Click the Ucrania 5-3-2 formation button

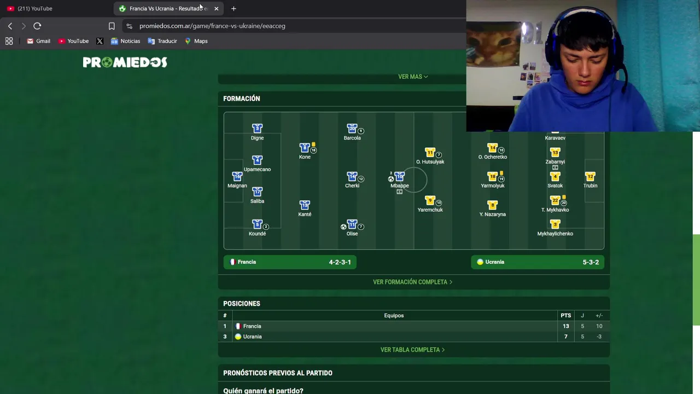coord(538,262)
